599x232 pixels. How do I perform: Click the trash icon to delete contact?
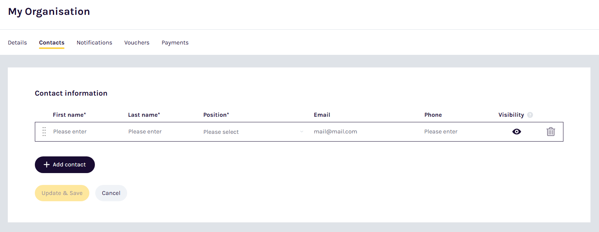point(550,132)
